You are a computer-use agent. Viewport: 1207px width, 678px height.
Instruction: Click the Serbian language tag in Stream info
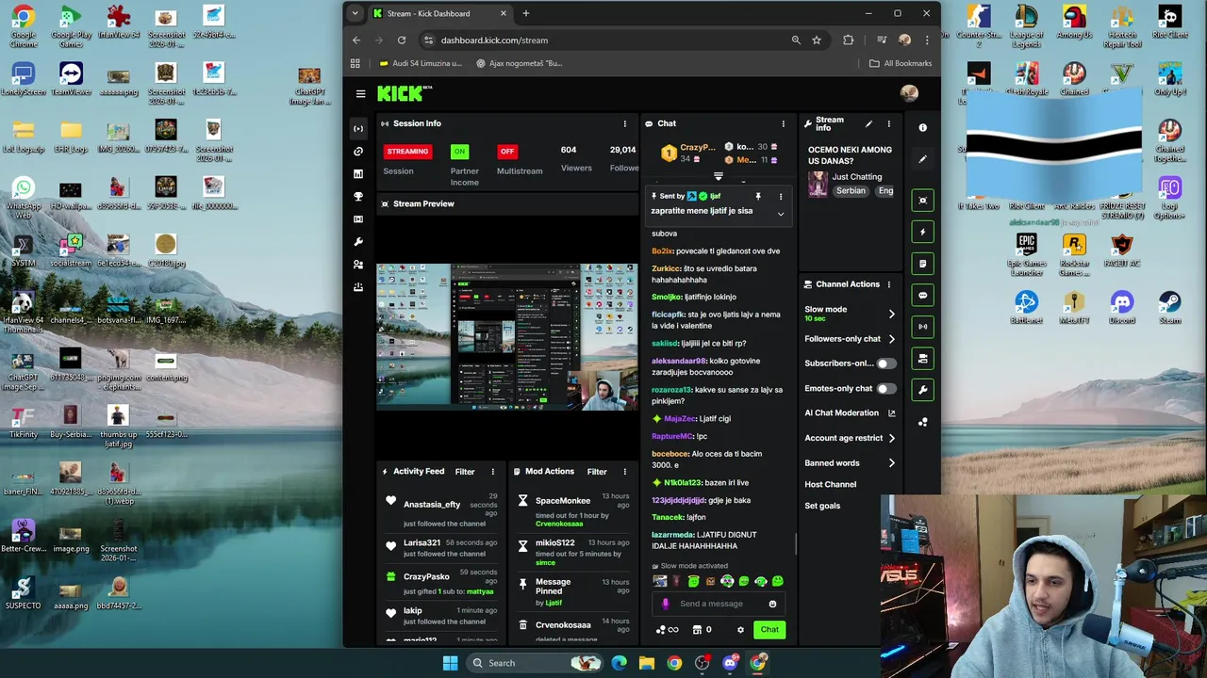[851, 191]
